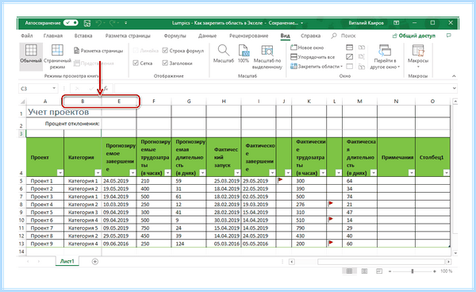Click the Скрыть window icon
This screenshot has width=476, height=292.
(x=350, y=57)
